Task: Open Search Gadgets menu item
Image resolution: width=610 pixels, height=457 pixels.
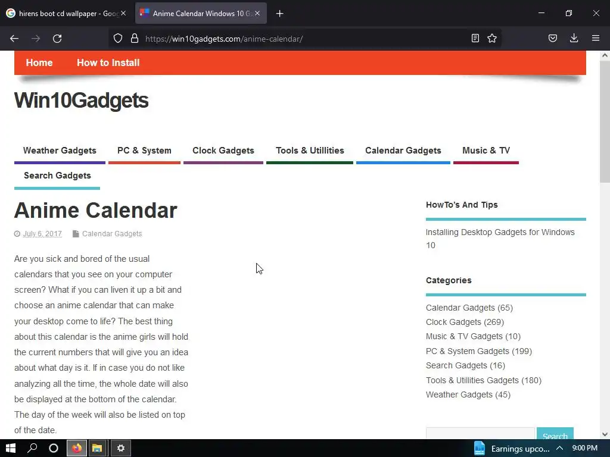Action: (57, 176)
